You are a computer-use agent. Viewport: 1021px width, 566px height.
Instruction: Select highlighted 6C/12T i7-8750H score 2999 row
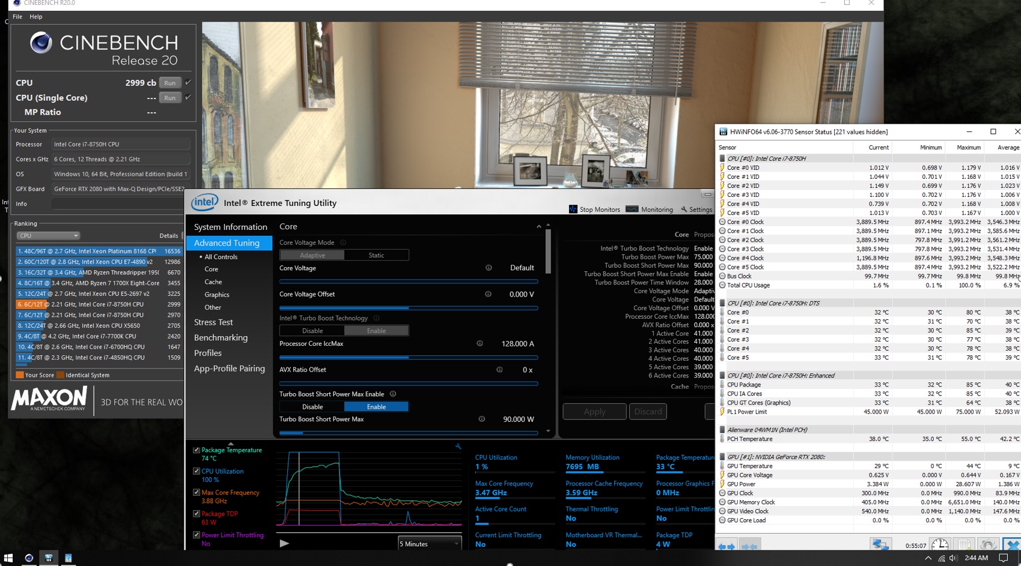[99, 304]
